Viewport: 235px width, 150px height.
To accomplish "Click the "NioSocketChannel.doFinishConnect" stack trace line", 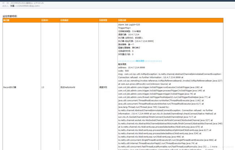I will coord(166,120).
